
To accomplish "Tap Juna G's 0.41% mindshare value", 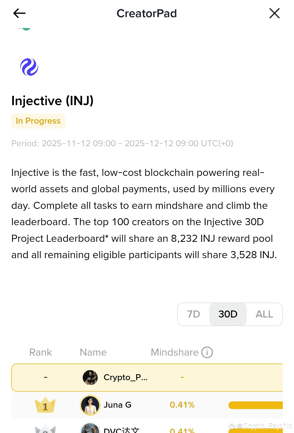I will [182, 405].
